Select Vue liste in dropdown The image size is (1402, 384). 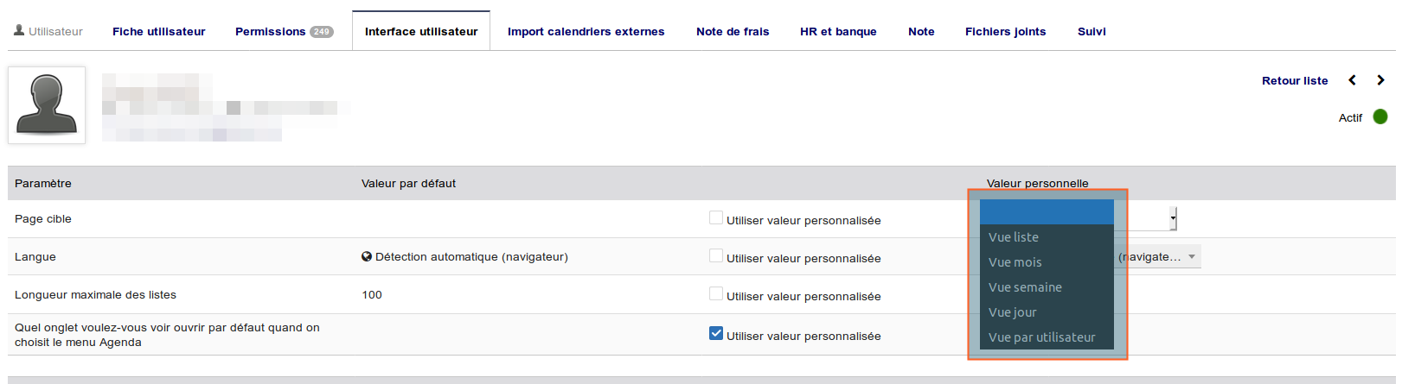(x=1014, y=237)
